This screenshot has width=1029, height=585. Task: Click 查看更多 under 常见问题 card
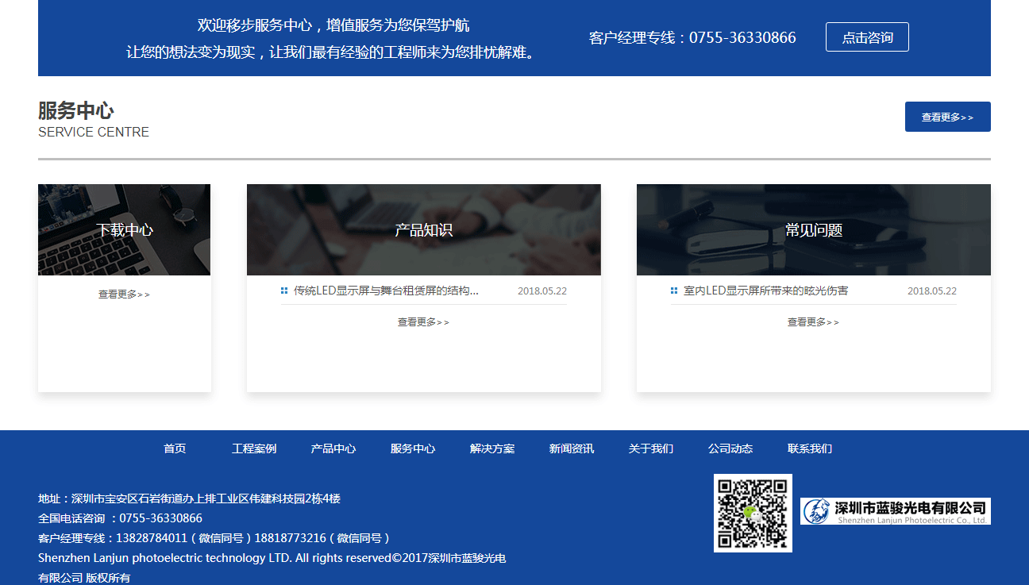pos(813,322)
